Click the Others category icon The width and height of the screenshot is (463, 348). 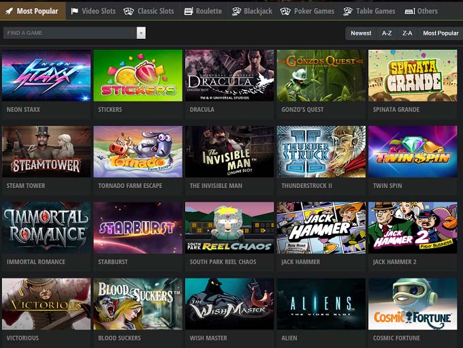coord(409,11)
